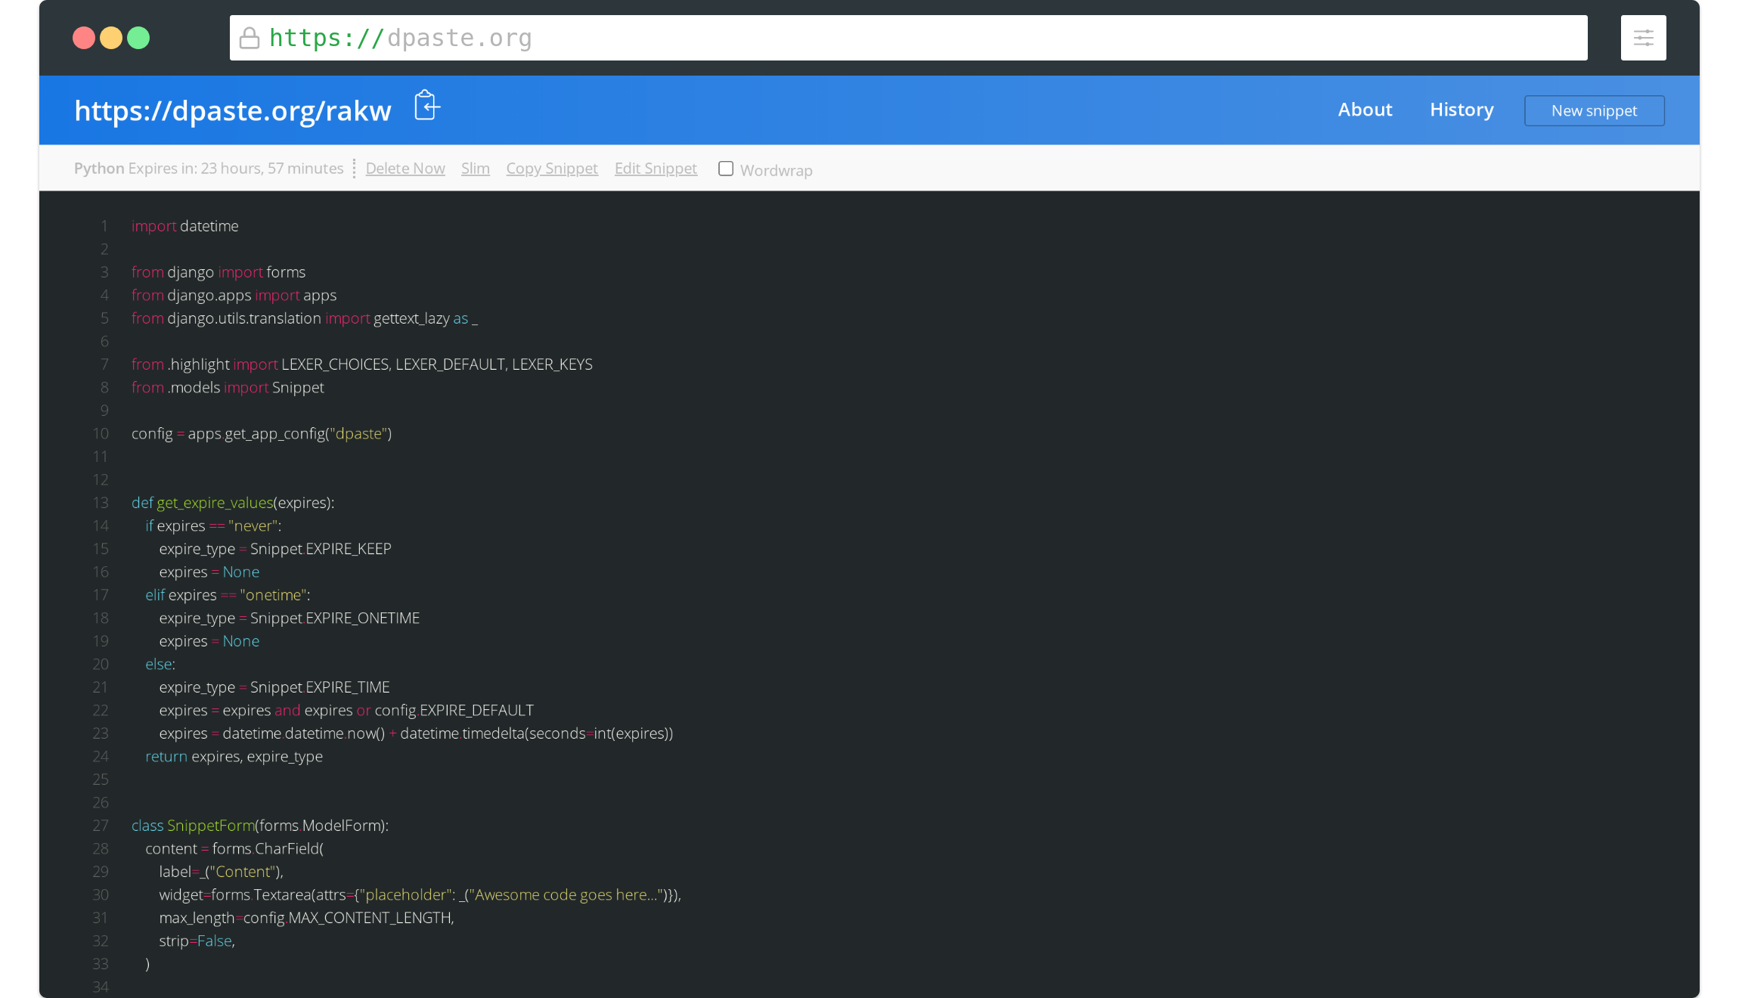The image size is (1739, 998).
Task: Click the gettext_lazy import line
Action: click(x=305, y=318)
